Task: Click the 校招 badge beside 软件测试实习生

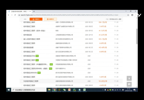Action: click(37, 56)
